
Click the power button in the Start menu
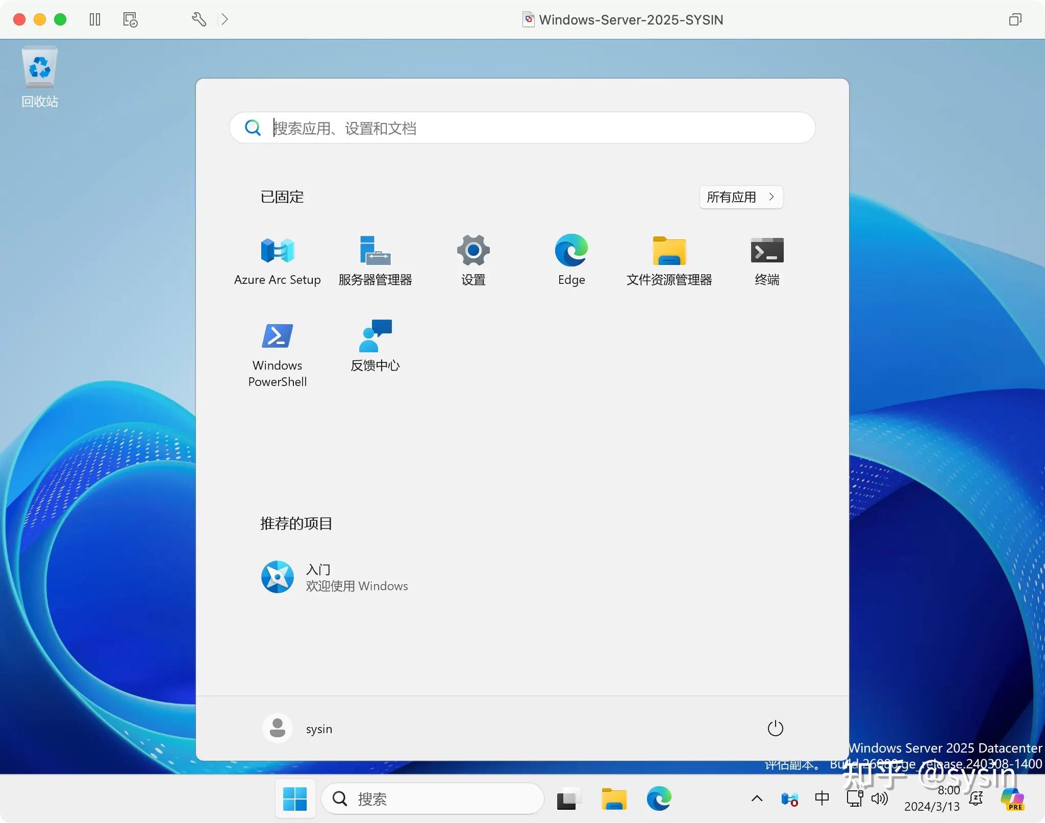tap(775, 729)
